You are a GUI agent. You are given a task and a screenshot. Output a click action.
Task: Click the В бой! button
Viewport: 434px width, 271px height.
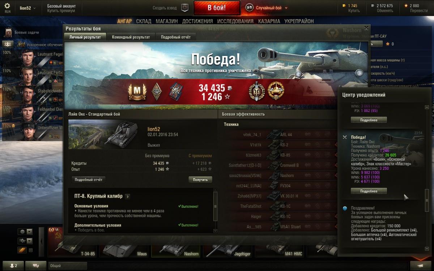(x=217, y=8)
